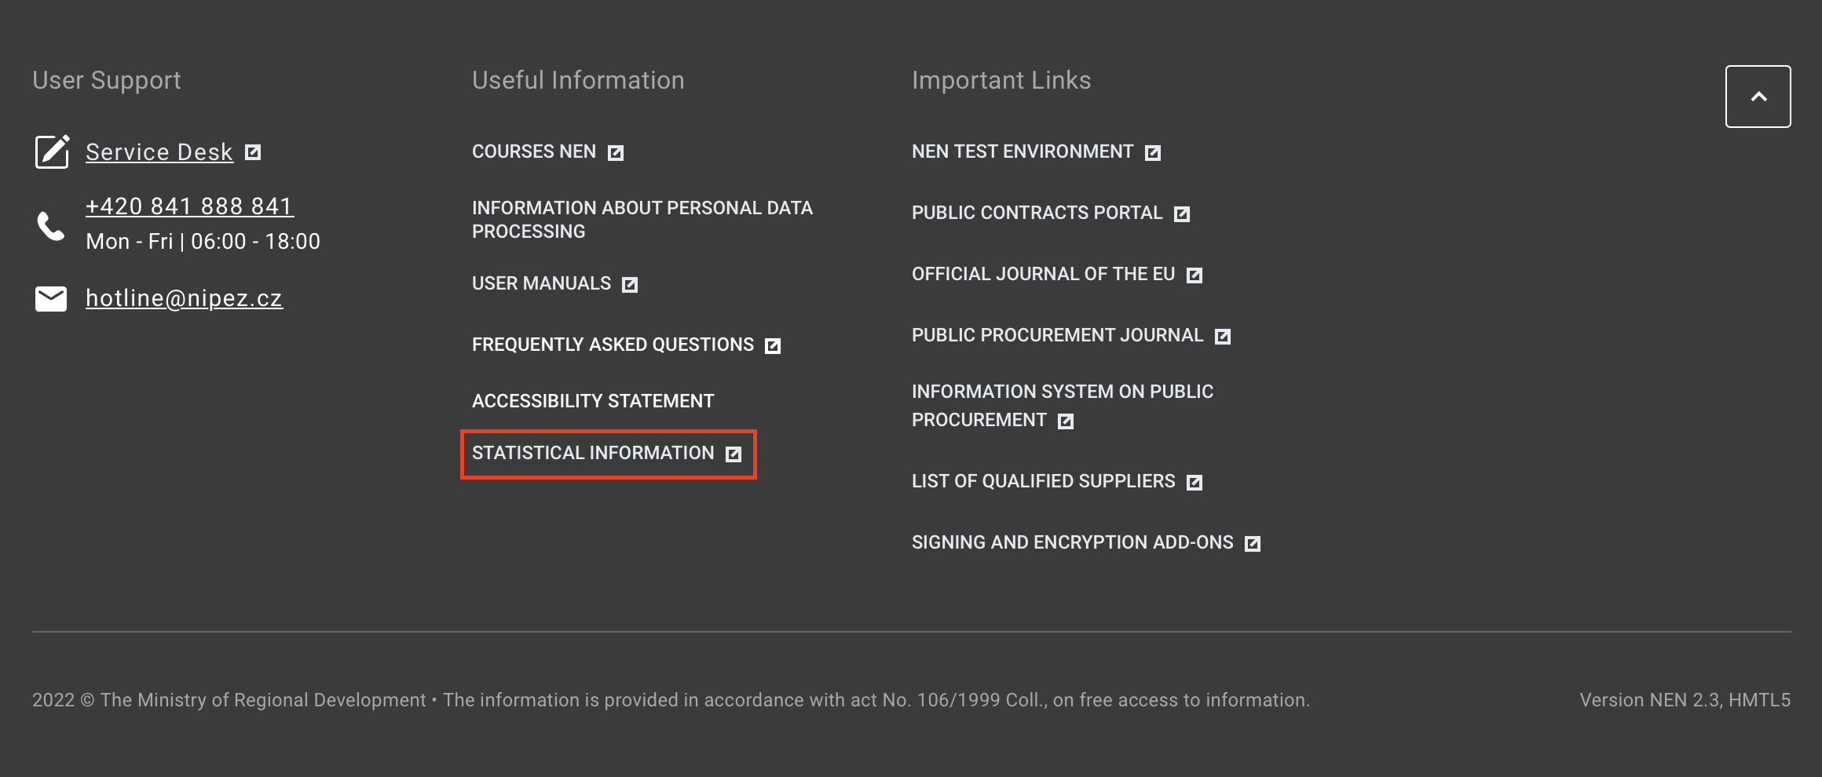
Task: View the Accessibility Statement
Action: click(x=593, y=401)
